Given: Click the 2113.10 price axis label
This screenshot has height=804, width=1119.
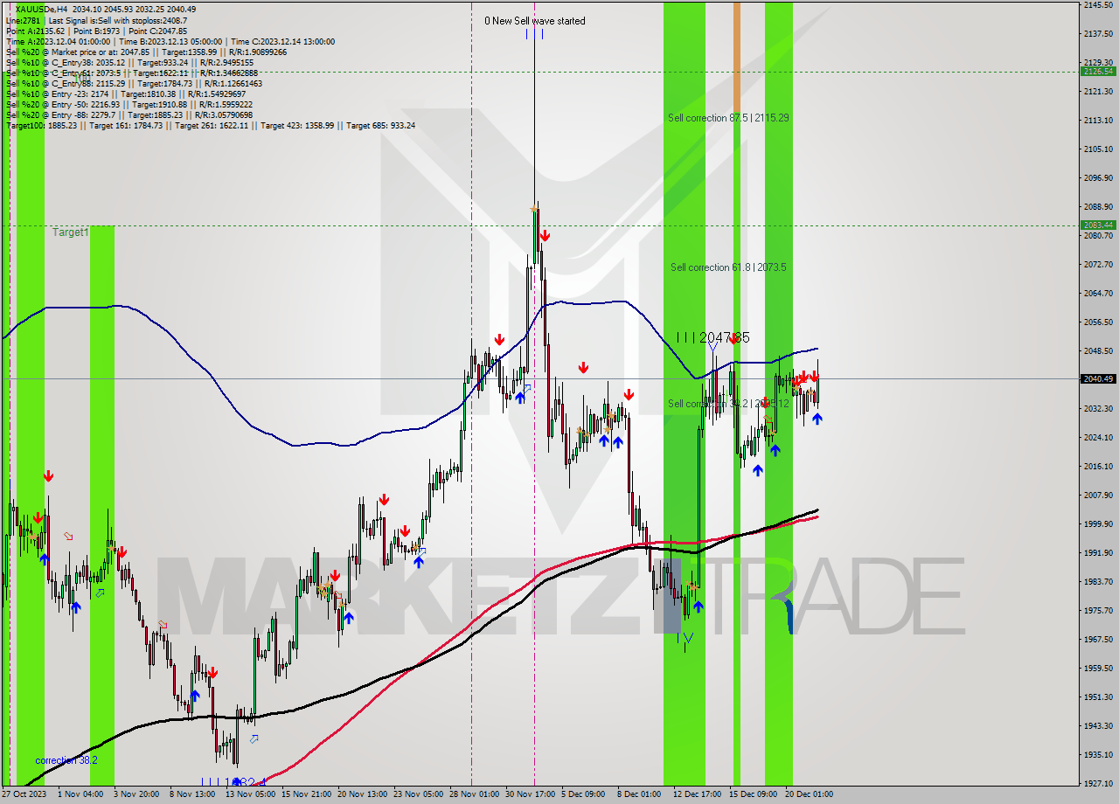Looking at the screenshot, I should [1098, 121].
